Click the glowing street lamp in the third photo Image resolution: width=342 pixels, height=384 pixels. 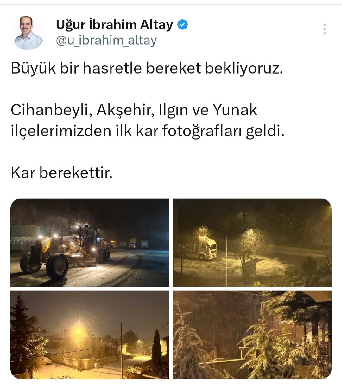(x=78, y=332)
